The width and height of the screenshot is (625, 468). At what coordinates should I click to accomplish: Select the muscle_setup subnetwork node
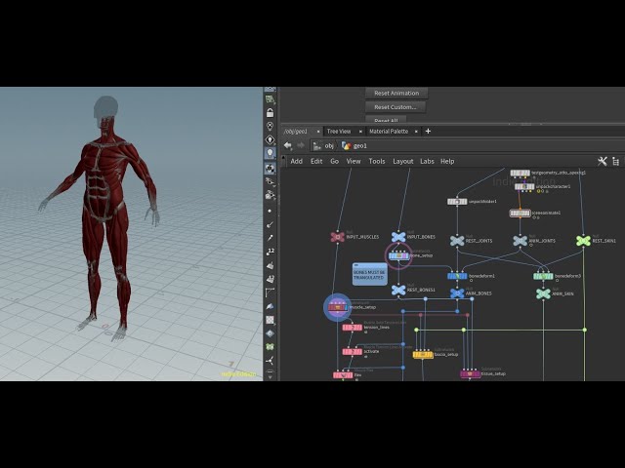coord(338,307)
